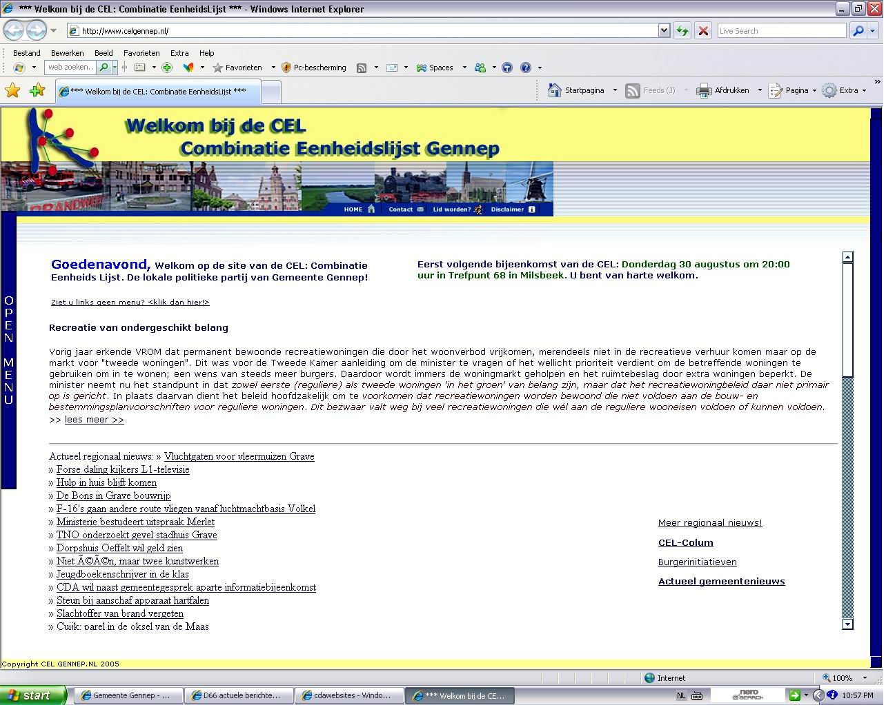Click the address bar URL field

tap(362, 31)
